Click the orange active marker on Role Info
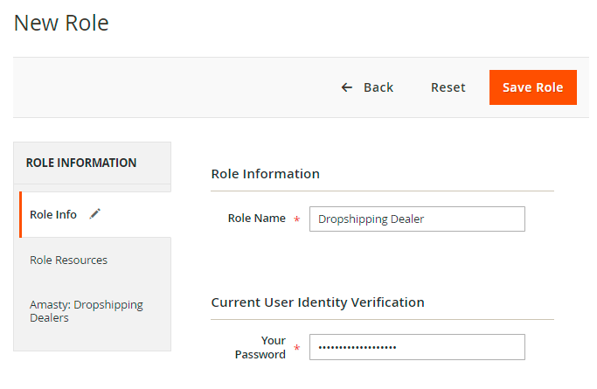 (x=20, y=214)
